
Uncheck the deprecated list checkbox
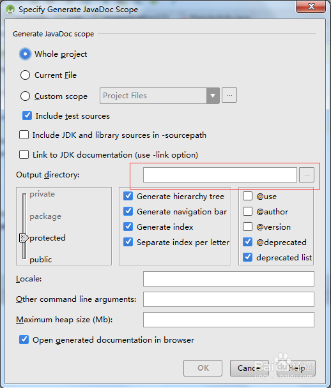pos(247,257)
